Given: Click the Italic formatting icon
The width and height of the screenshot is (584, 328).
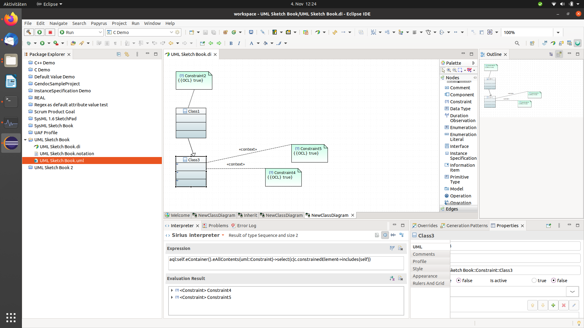Looking at the screenshot, I should (x=239, y=43).
